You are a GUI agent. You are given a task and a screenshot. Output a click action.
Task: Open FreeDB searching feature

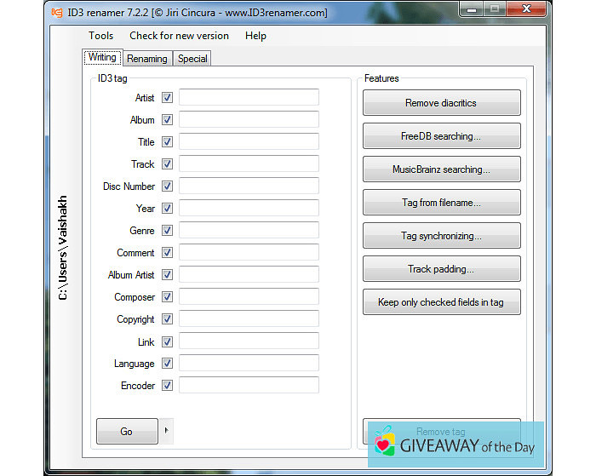pos(441,136)
